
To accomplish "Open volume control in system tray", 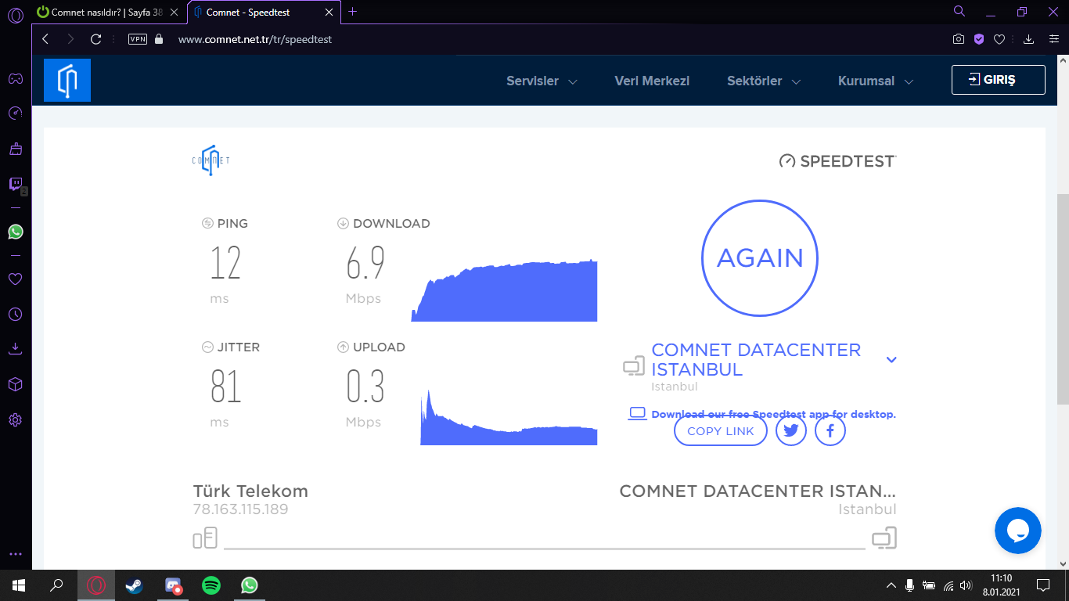I will point(966,585).
